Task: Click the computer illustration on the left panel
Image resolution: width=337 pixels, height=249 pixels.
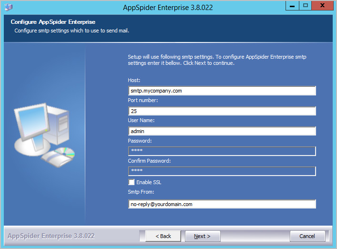Action: pos(44,134)
